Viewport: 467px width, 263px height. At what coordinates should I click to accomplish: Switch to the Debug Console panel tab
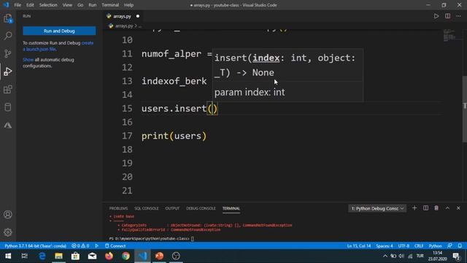(201, 208)
